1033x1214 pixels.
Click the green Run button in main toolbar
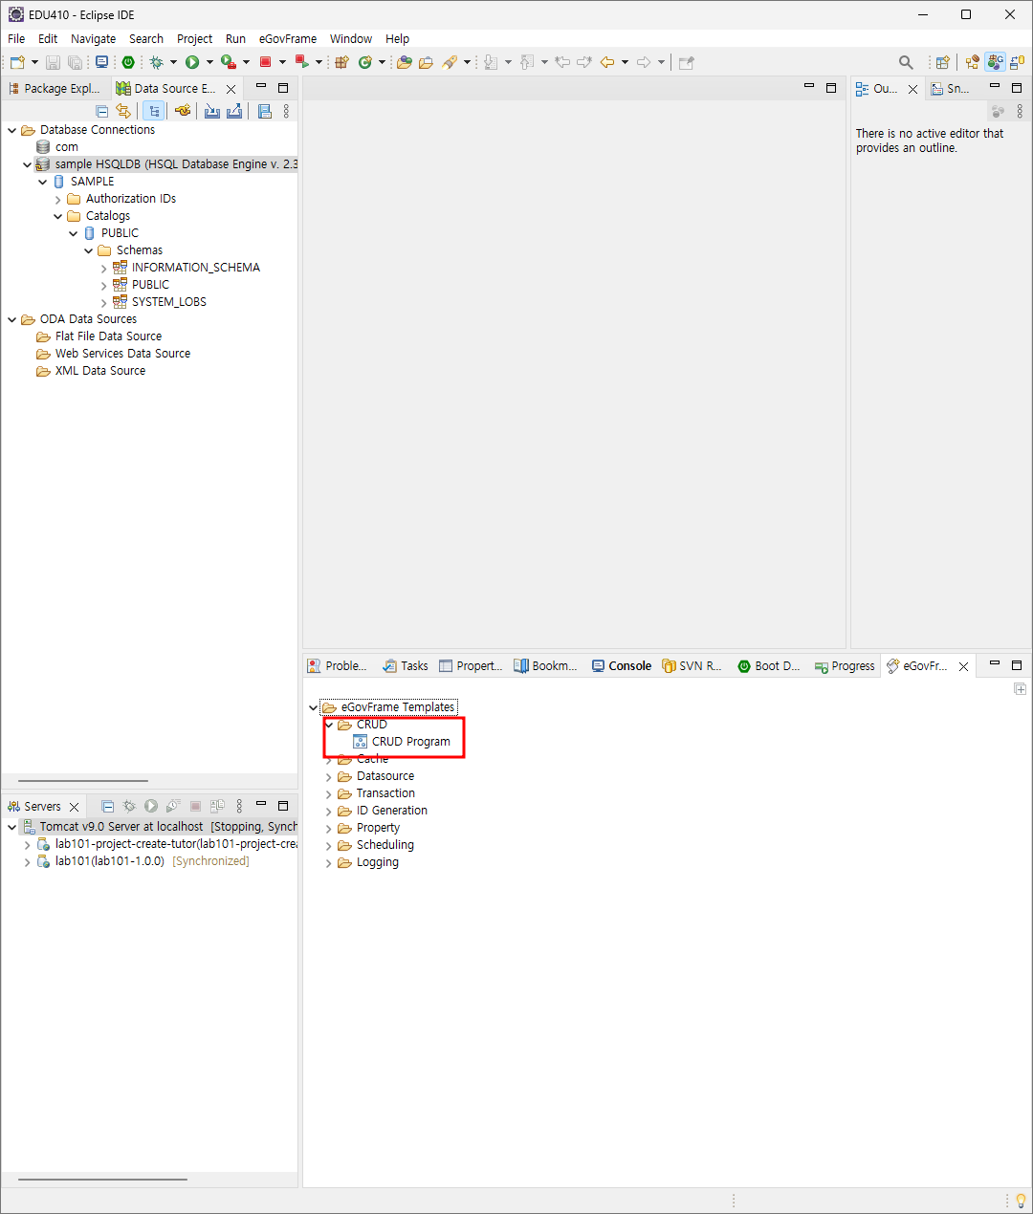pyautogui.click(x=192, y=62)
